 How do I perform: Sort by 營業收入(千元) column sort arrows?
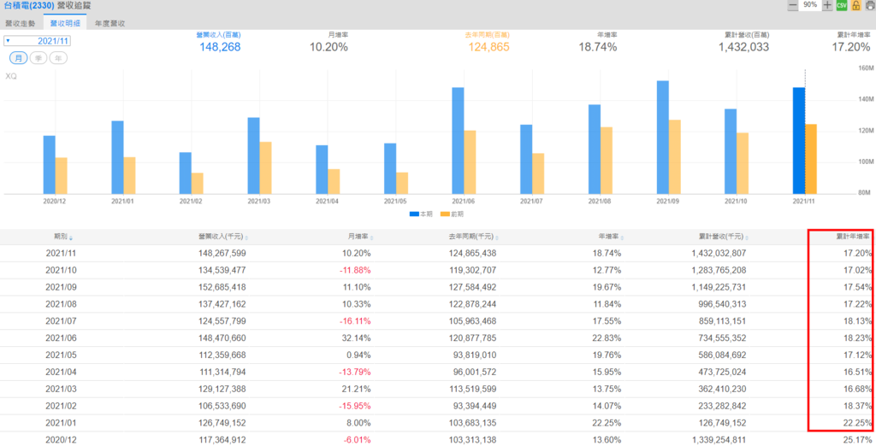point(246,238)
